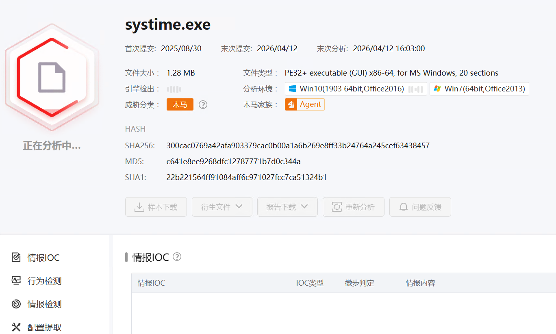Viewport: 556px width, 334px height.
Task: Click the systime.exe file name title
Action: click(168, 25)
